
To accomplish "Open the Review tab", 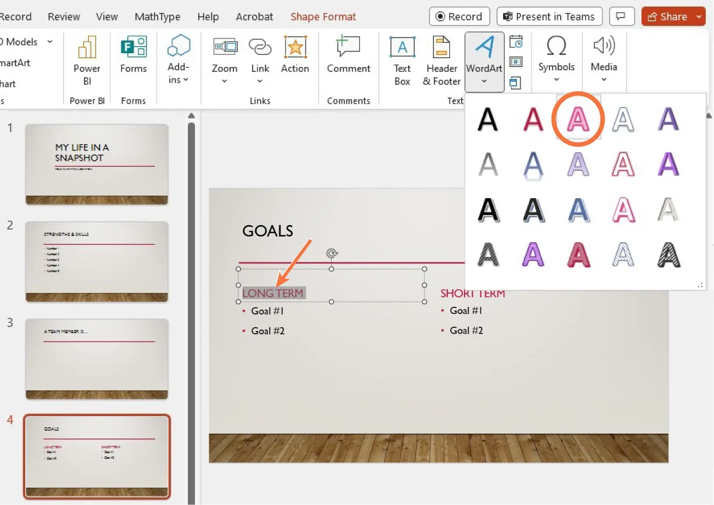I will pos(64,16).
